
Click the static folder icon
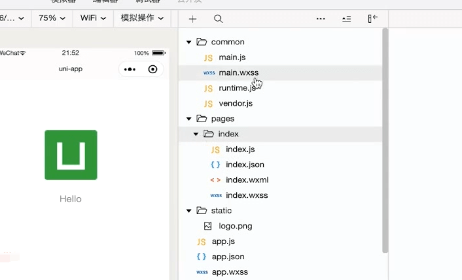202,210
